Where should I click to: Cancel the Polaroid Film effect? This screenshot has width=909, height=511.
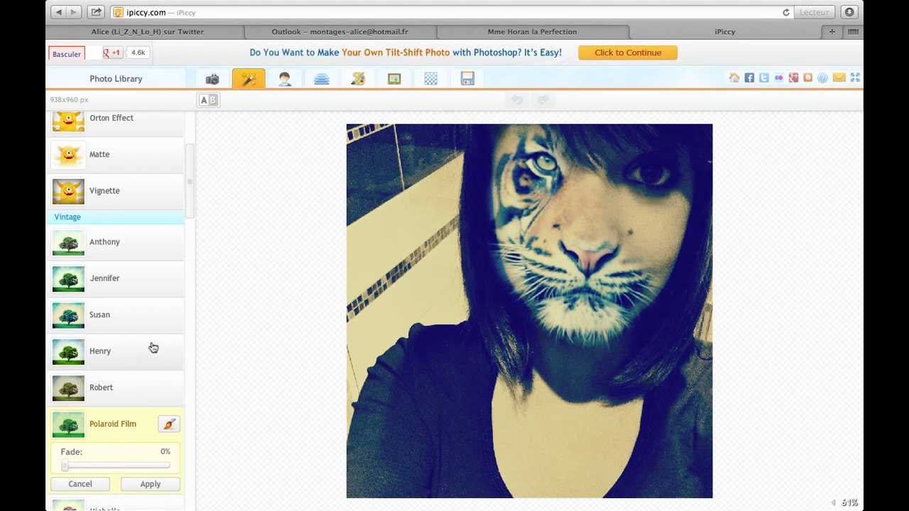pyautogui.click(x=80, y=484)
